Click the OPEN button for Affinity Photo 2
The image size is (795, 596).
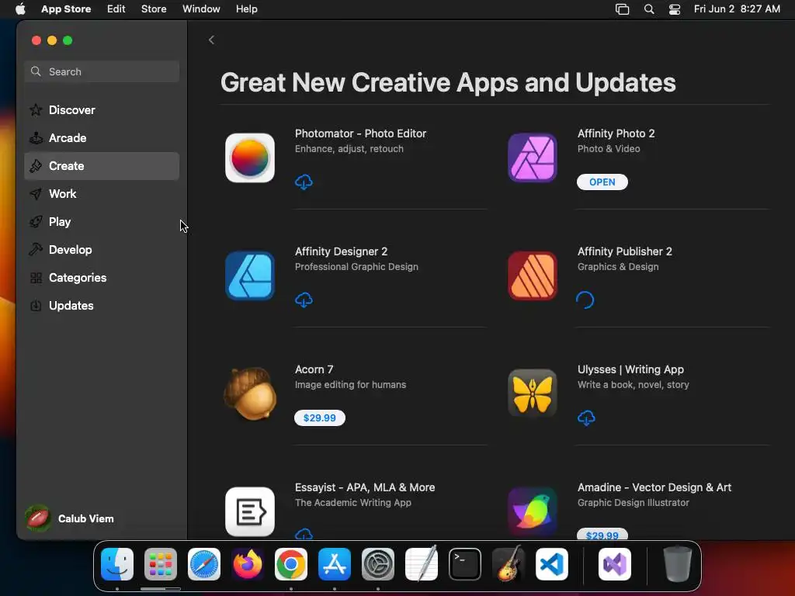pyautogui.click(x=602, y=182)
